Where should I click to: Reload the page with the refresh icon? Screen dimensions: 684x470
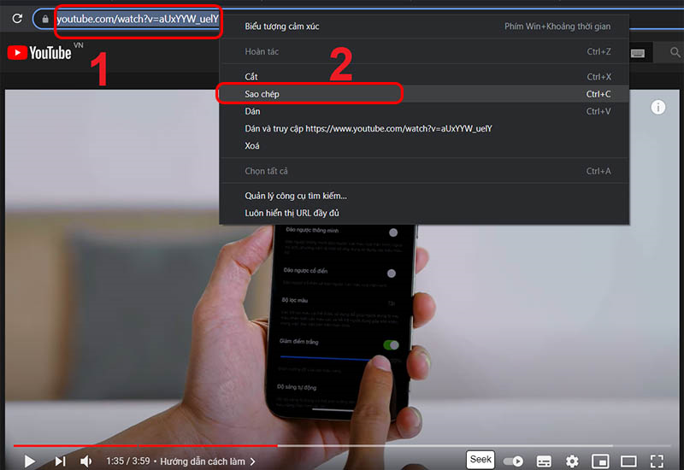[17, 18]
